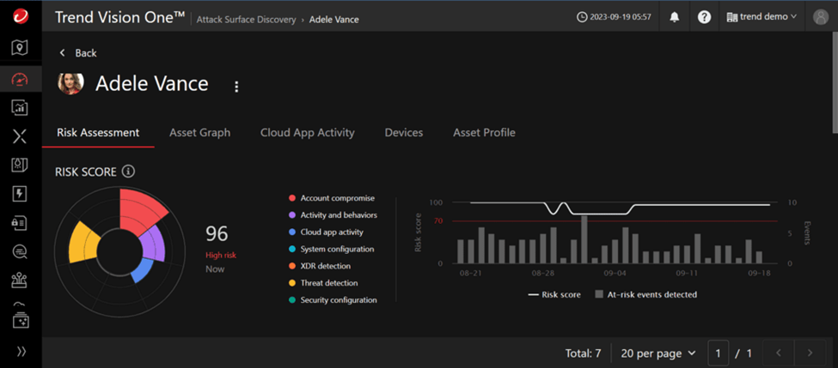Toggle the At-risk events detected legend
The height and width of the screenshot is (368, 838).
click(645, 294)
